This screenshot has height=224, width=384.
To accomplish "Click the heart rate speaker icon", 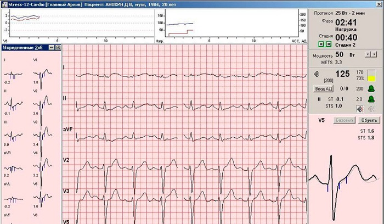I will [x=317, y=75].
